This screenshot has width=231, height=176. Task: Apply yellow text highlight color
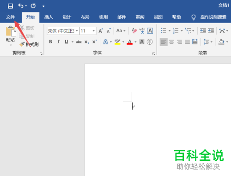117,42
